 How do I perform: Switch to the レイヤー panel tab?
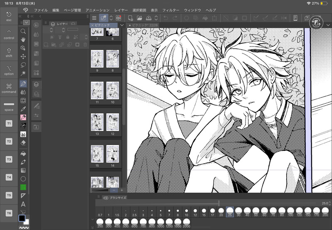point(59,24)
